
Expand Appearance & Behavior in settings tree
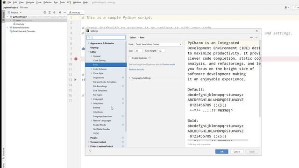click(88, 43)
